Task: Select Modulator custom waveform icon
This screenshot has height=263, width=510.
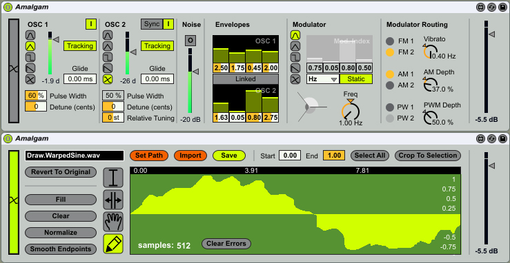Action: [x=295, y=79]
